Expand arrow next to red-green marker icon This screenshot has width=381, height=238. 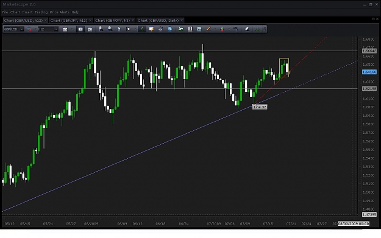click(229, 29)
